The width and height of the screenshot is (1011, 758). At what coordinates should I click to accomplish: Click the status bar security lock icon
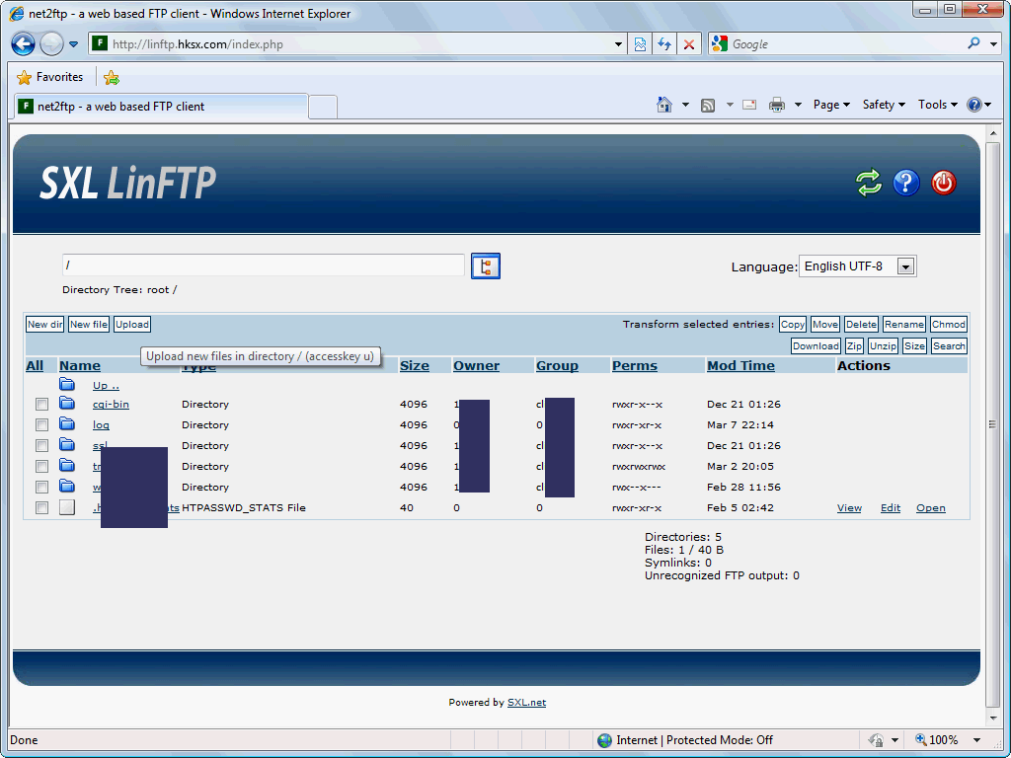pos(877,740)
